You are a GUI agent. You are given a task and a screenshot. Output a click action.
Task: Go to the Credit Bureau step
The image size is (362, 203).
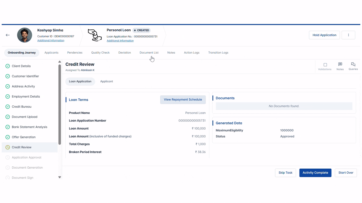(x=30, y=107)
